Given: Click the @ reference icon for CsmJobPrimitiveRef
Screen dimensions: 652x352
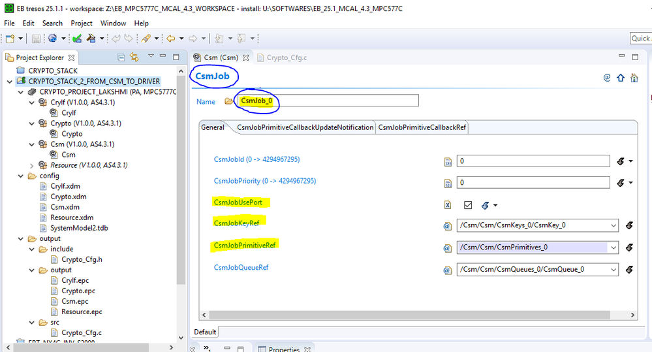Looking at the screenshot, I should click(x=447, y=248).
